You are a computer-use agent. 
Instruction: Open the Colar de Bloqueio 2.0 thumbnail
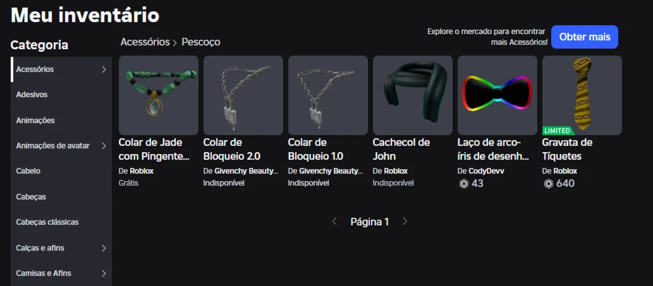[243, 95]
